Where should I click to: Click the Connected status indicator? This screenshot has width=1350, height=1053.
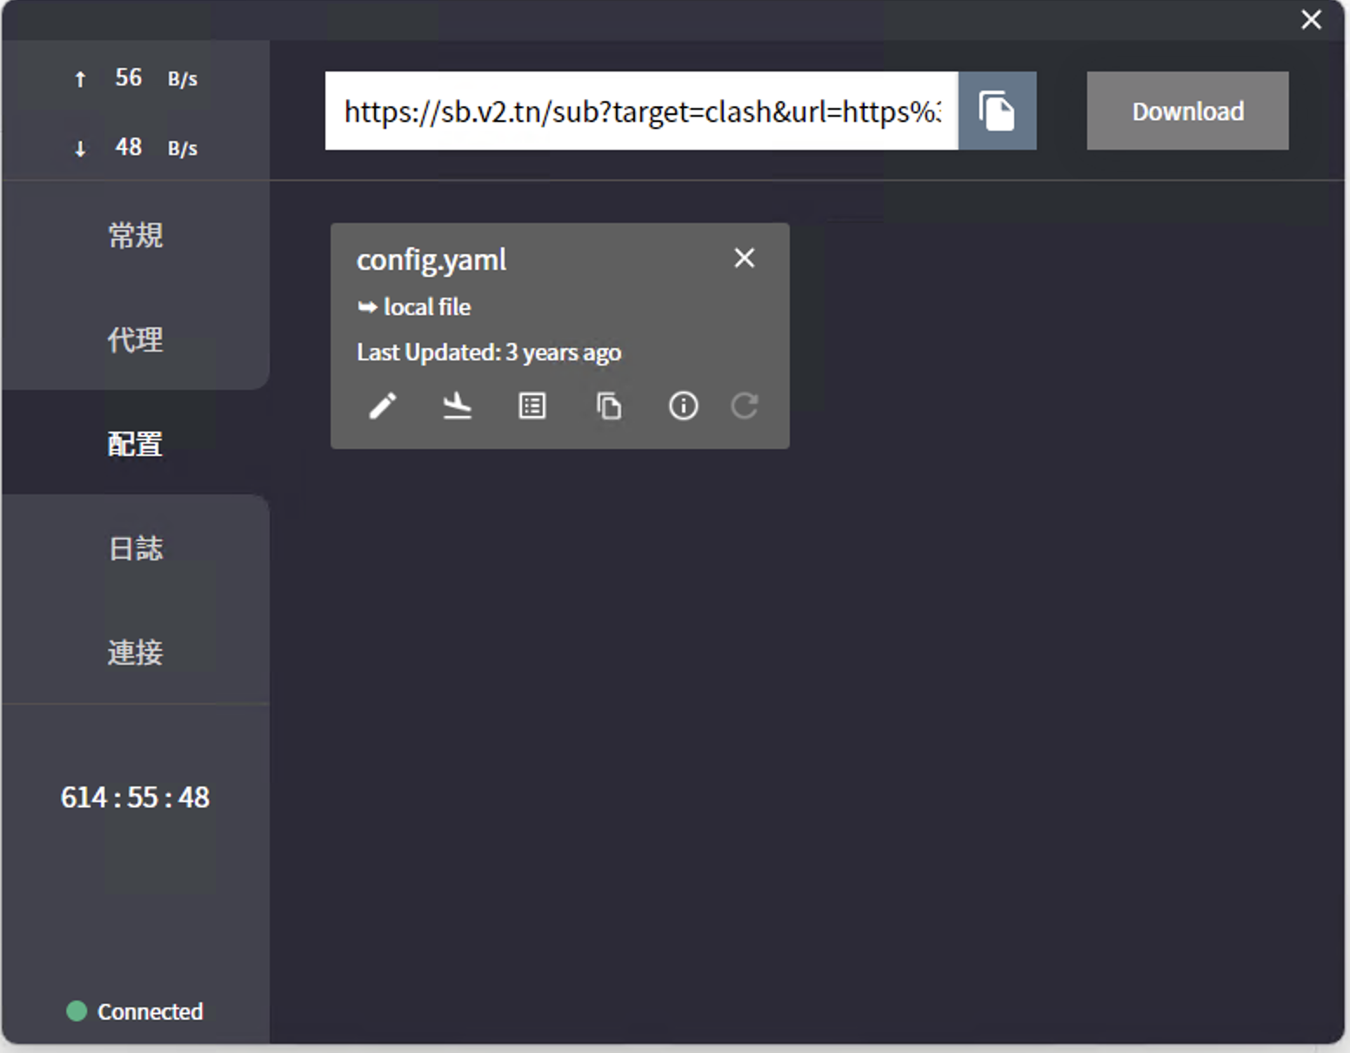135,1011
